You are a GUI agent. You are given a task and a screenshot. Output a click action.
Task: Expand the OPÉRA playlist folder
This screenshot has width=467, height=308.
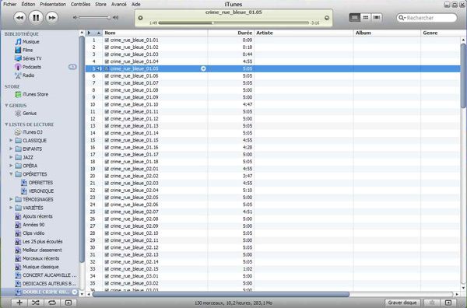click(11, 166)
